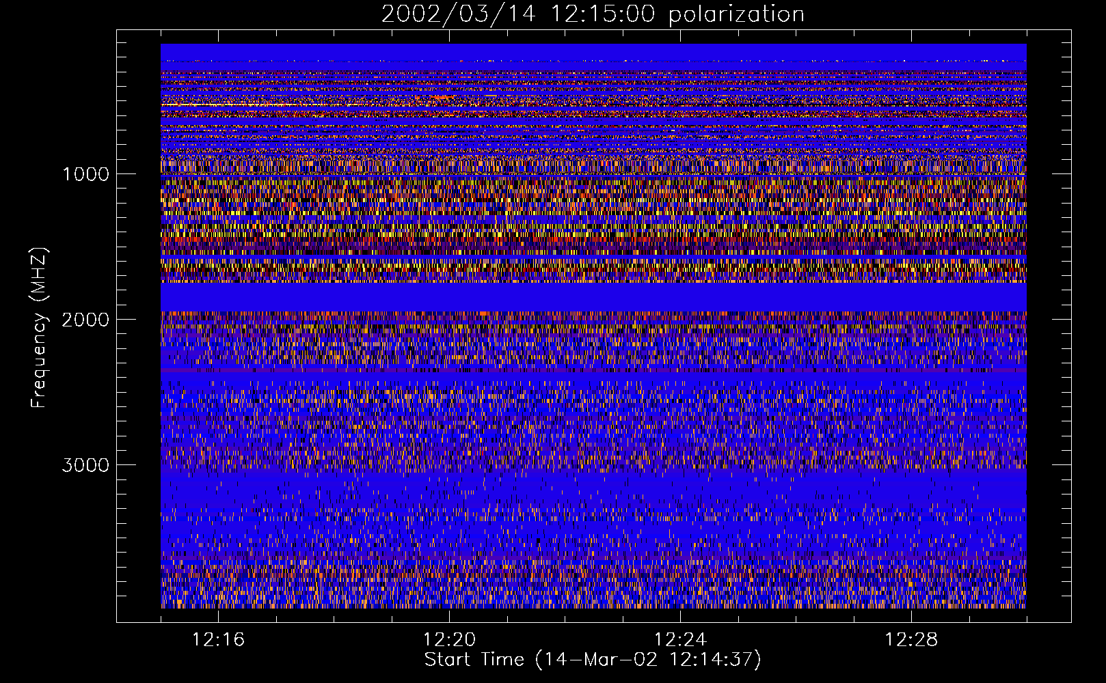Click the 12:20 time tick label
Screen dimensions: 1106x683
(449, 640)
